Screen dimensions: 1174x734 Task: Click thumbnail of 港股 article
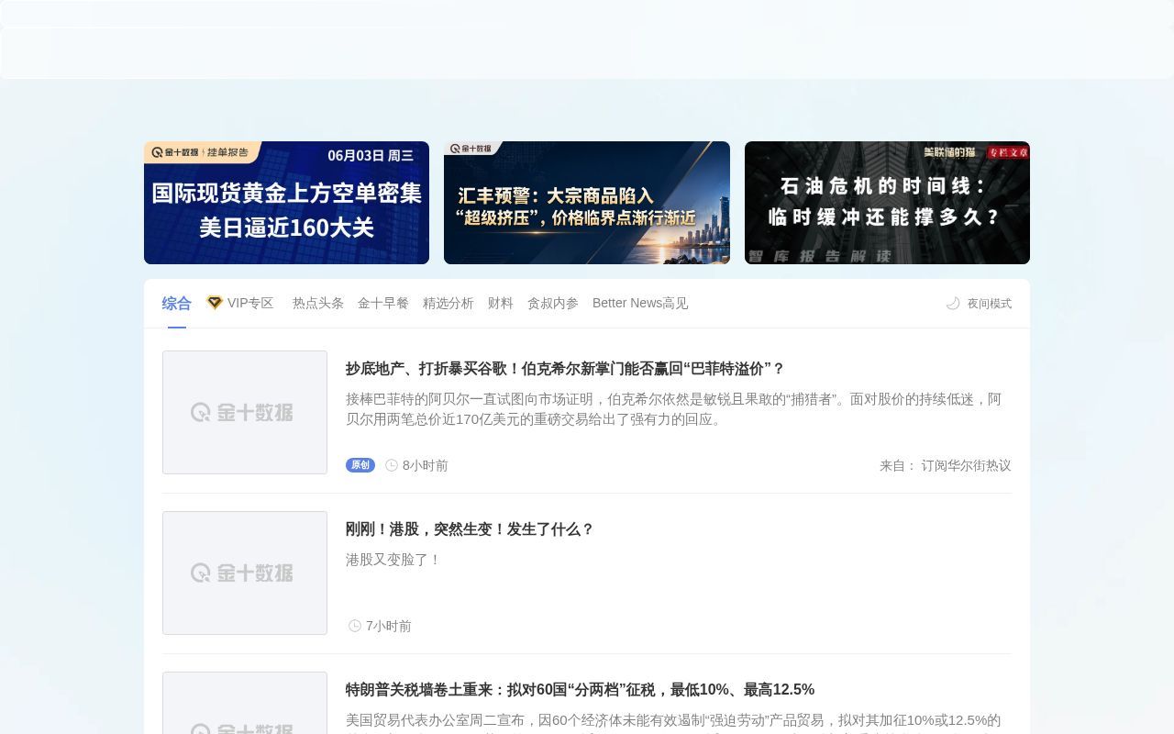tap(245, 573)
